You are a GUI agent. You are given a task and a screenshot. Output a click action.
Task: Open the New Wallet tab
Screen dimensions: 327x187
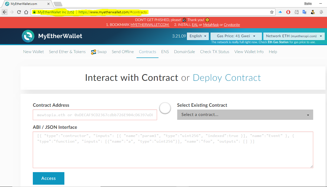34,52
